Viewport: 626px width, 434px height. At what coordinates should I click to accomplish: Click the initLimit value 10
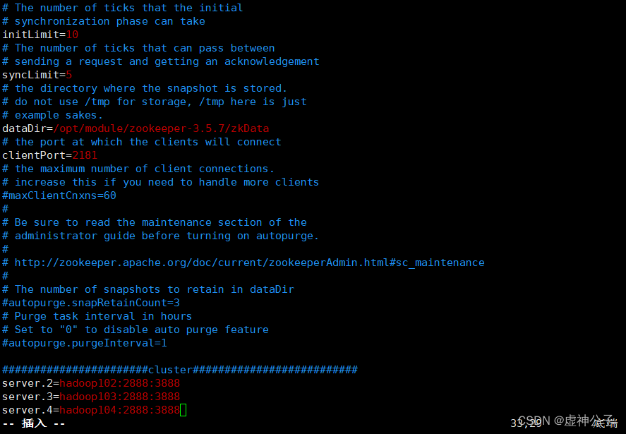coord(72,35)
